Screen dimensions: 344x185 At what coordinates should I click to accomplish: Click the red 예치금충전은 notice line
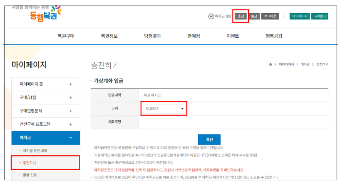pos(169,170)
